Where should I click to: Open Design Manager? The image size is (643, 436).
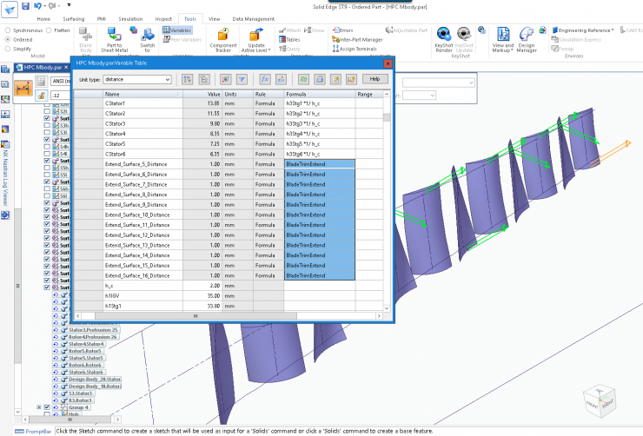pyautogui.click(x=527, y=40)
